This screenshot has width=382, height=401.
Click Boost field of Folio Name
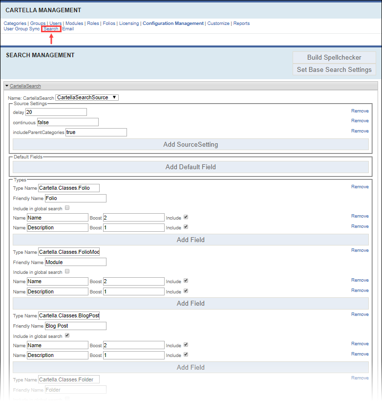pyautogui.click(x=134, y=218)
